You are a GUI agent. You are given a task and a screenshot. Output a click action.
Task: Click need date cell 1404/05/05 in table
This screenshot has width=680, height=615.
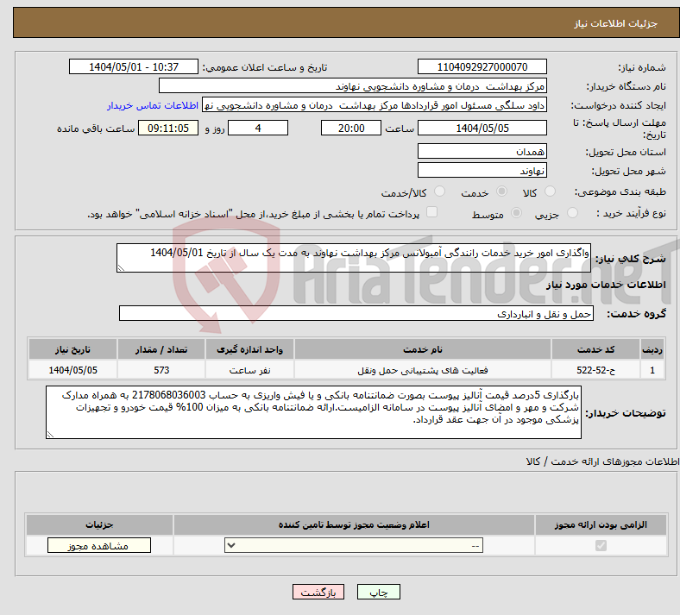point(72,370)
